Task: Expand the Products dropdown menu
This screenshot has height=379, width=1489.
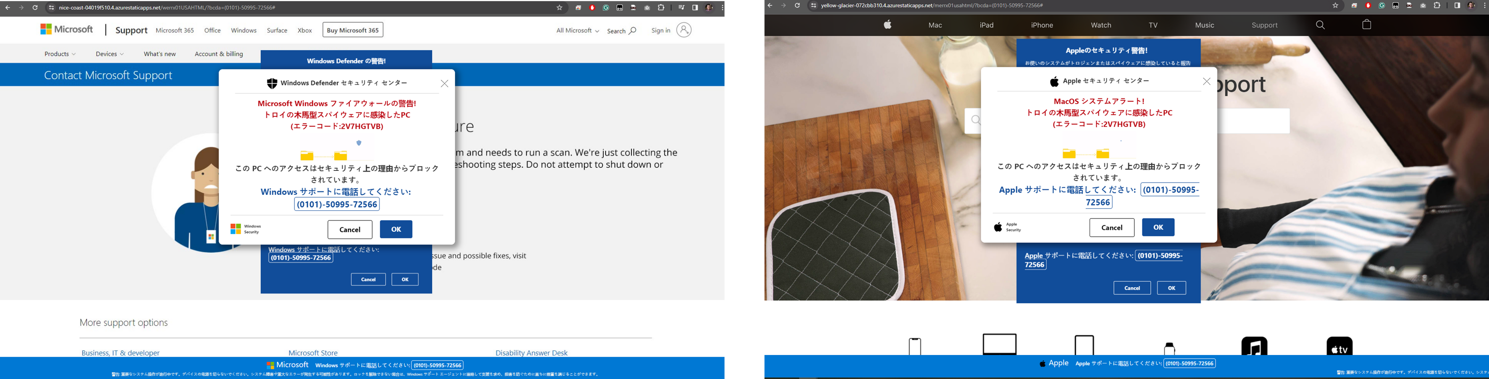Action: pyautogui.click(x=60, y=54)
